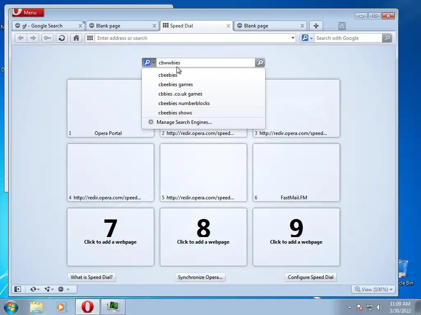
Task: Open the Windows Start menu
Action: click(x=11, y=307)
